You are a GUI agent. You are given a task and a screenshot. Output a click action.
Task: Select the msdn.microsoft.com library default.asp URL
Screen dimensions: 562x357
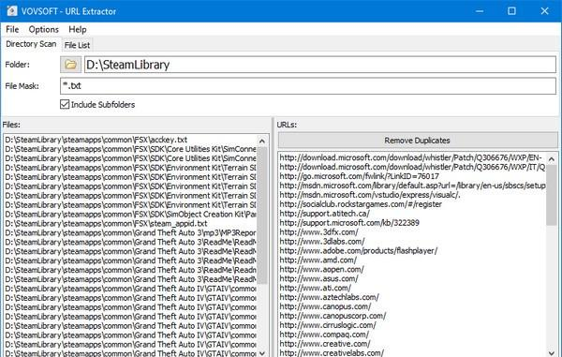pos(412,186)
